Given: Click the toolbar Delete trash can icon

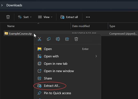Looking at the screenshot, I should pyautogui.click(x=8, y=17).
